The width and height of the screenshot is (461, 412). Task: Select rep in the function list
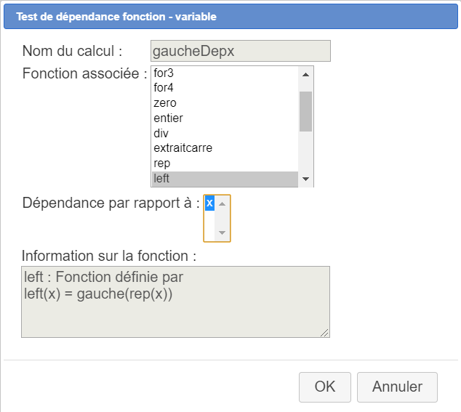(x=224, y=163)
